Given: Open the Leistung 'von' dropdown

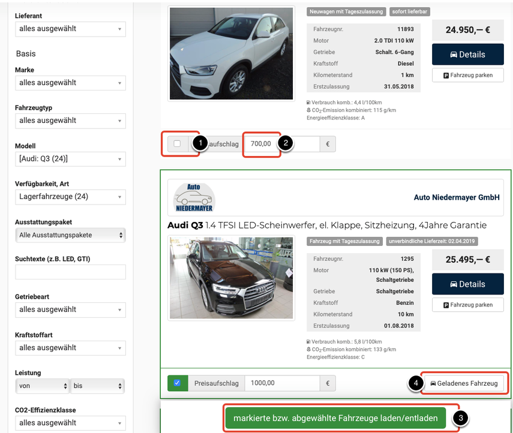Looking at the screenshot, I should 42,386.
